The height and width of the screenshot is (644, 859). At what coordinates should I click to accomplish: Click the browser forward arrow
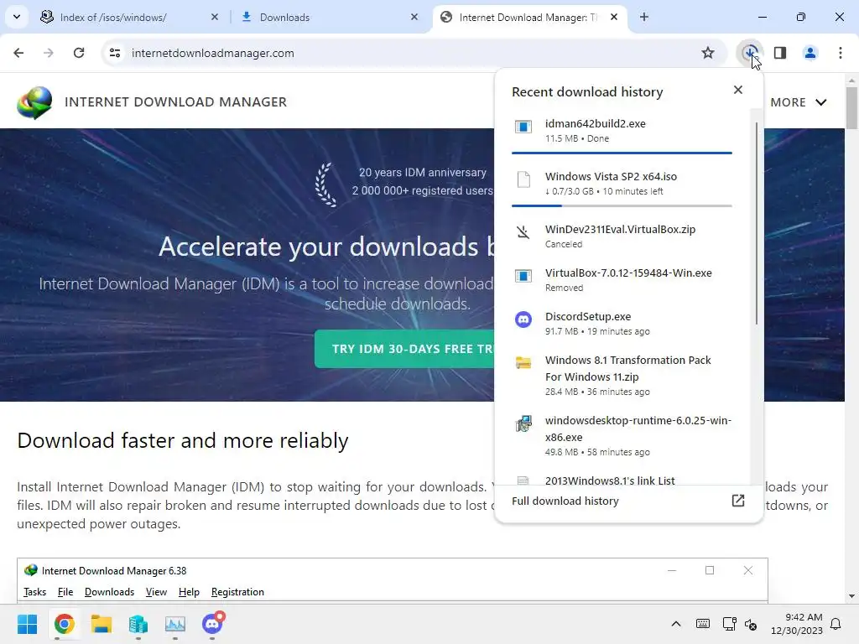coord(49,53)
